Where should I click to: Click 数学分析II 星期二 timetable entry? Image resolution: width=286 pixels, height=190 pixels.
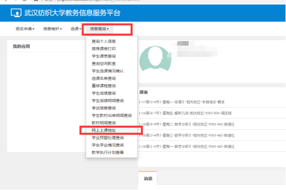coord(186,124)
